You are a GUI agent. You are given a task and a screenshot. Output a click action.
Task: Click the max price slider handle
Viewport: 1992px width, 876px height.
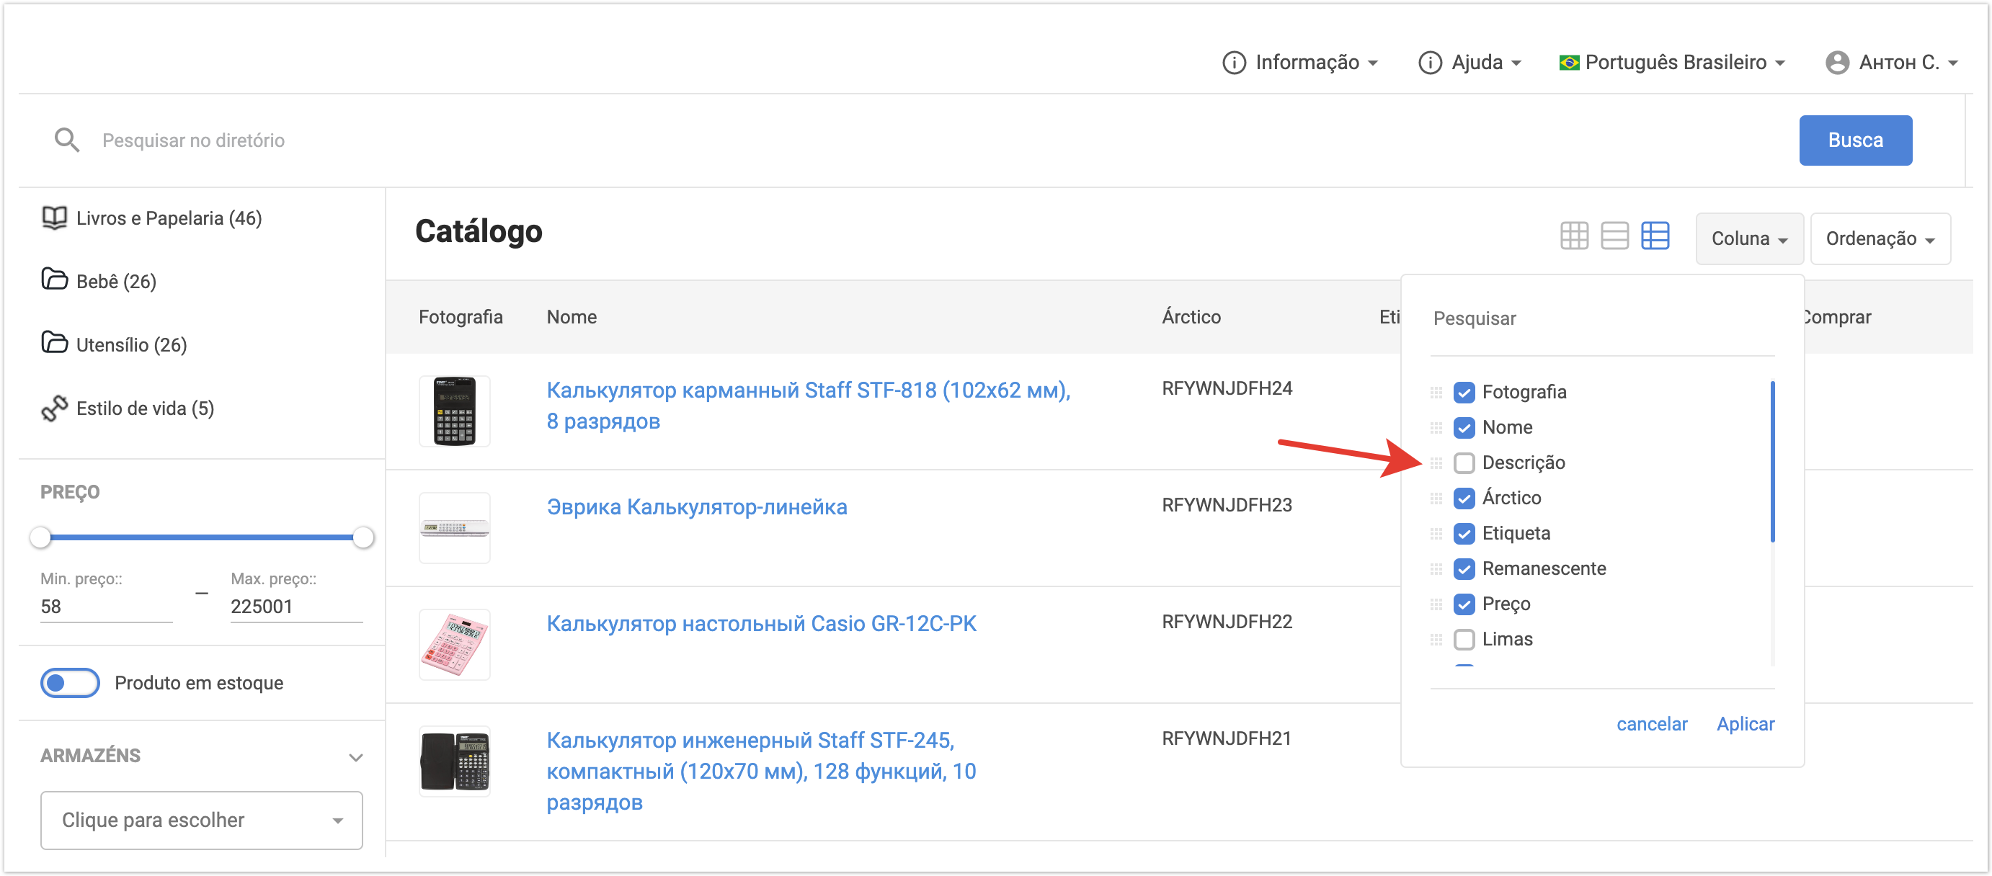[x=363, y=537]
